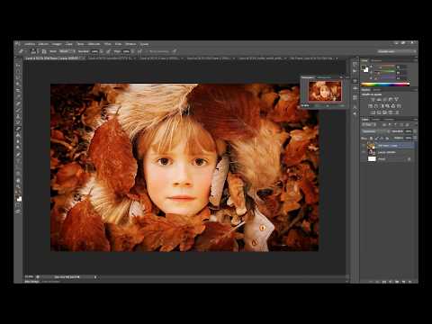Switch to the Swatches tab beside Color
This screenshot has width=432, height=324.
[376, 60]
